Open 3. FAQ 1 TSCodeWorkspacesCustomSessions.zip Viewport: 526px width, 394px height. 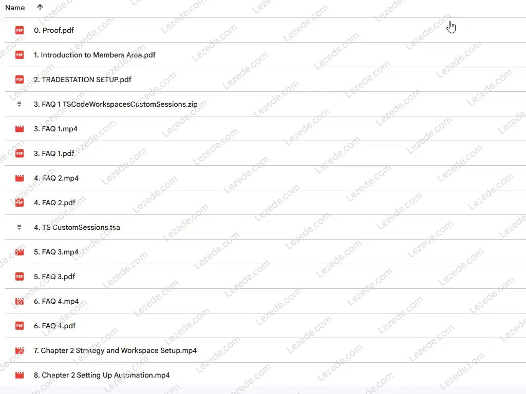116,104
